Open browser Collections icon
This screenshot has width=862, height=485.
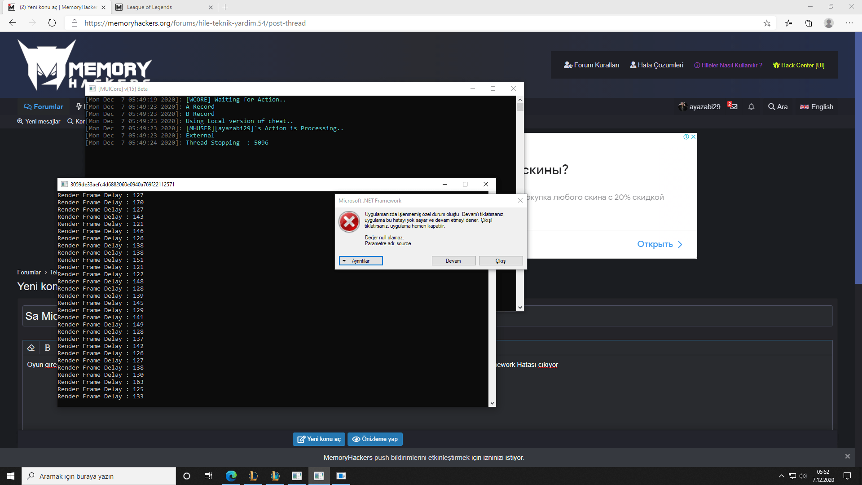tap(809, 23)
